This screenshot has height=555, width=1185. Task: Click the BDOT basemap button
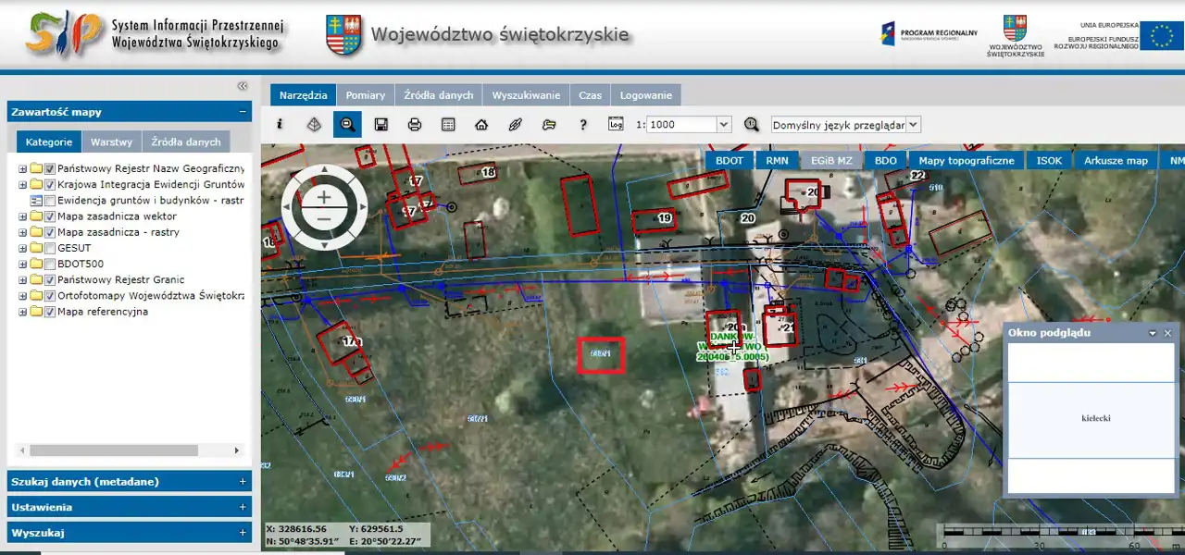coord(730,160)
